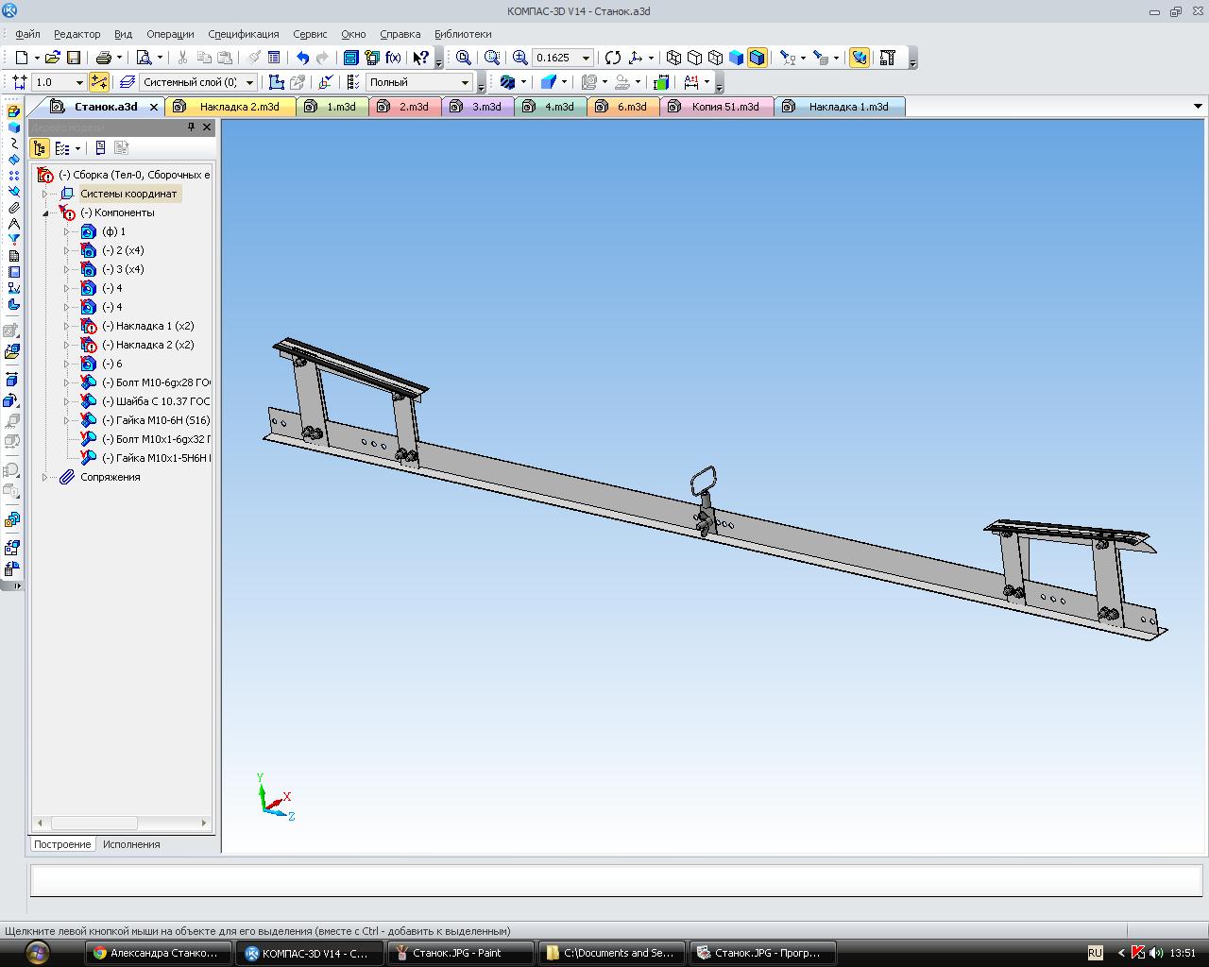Screen dimensions: 1209x967
Task: Toggle pin on the model tree panel
Action: (191, 127)
